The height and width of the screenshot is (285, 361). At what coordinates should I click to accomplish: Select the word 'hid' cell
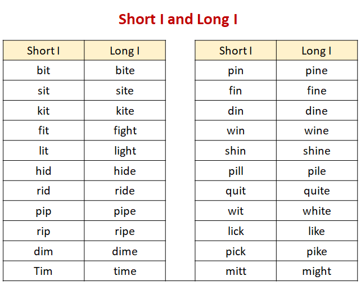[x=43, y=171]
